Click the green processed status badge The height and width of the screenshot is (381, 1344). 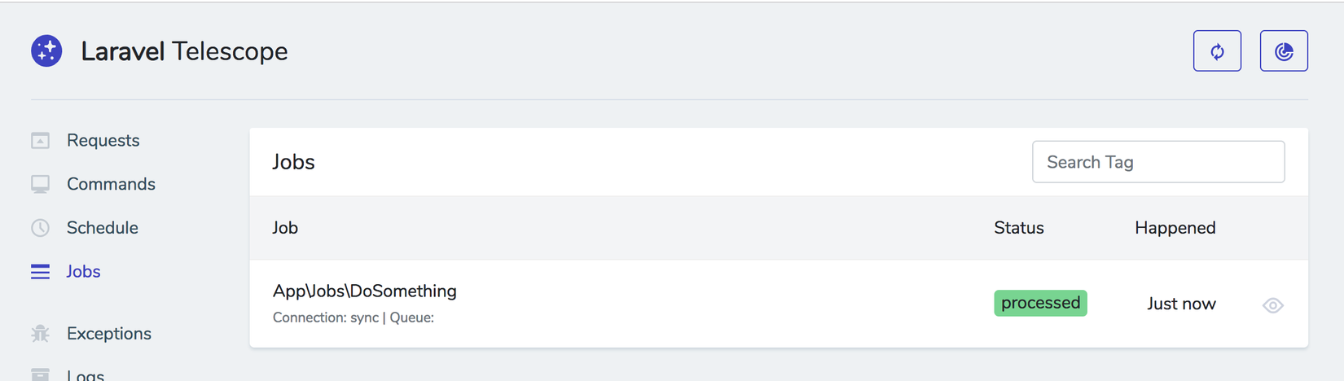tap(1040, 303)
